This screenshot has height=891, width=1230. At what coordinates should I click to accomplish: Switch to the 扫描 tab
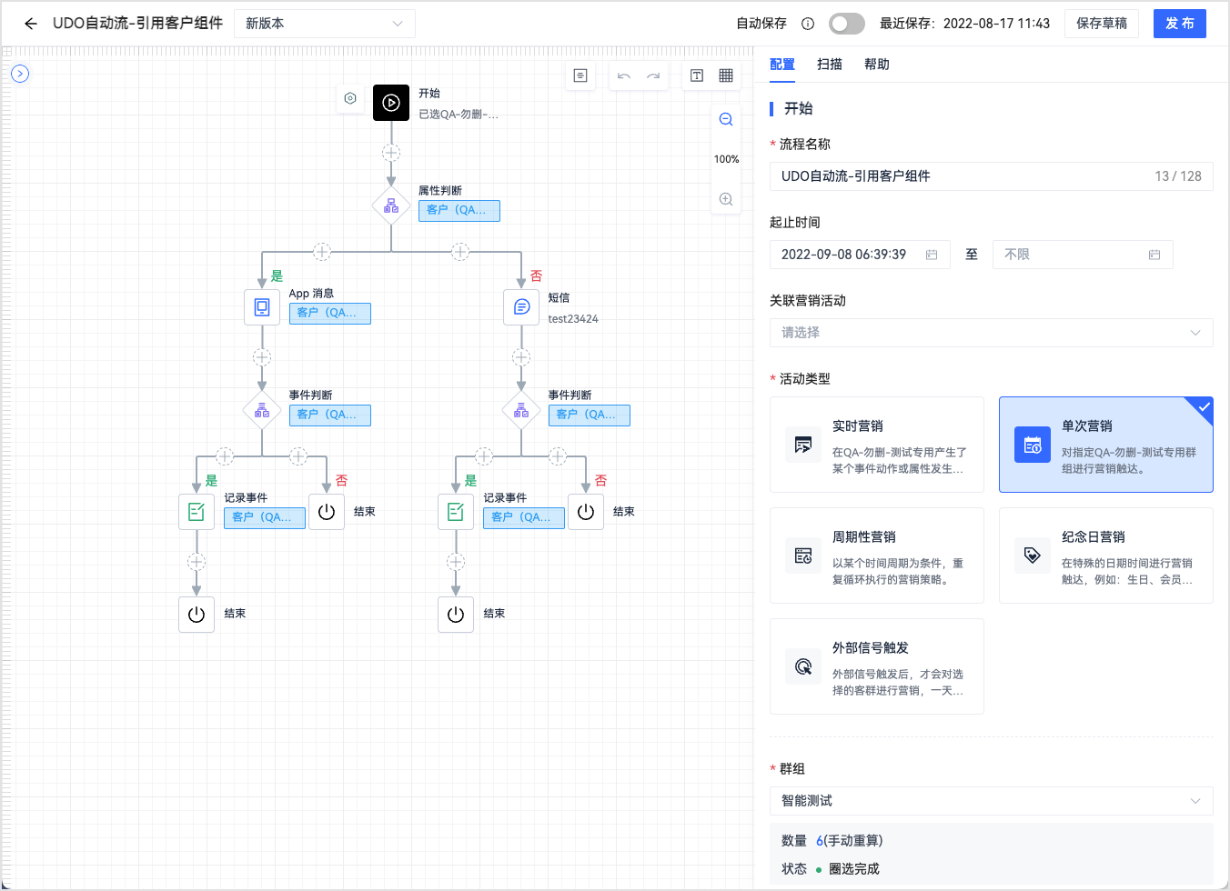point(830,65)
